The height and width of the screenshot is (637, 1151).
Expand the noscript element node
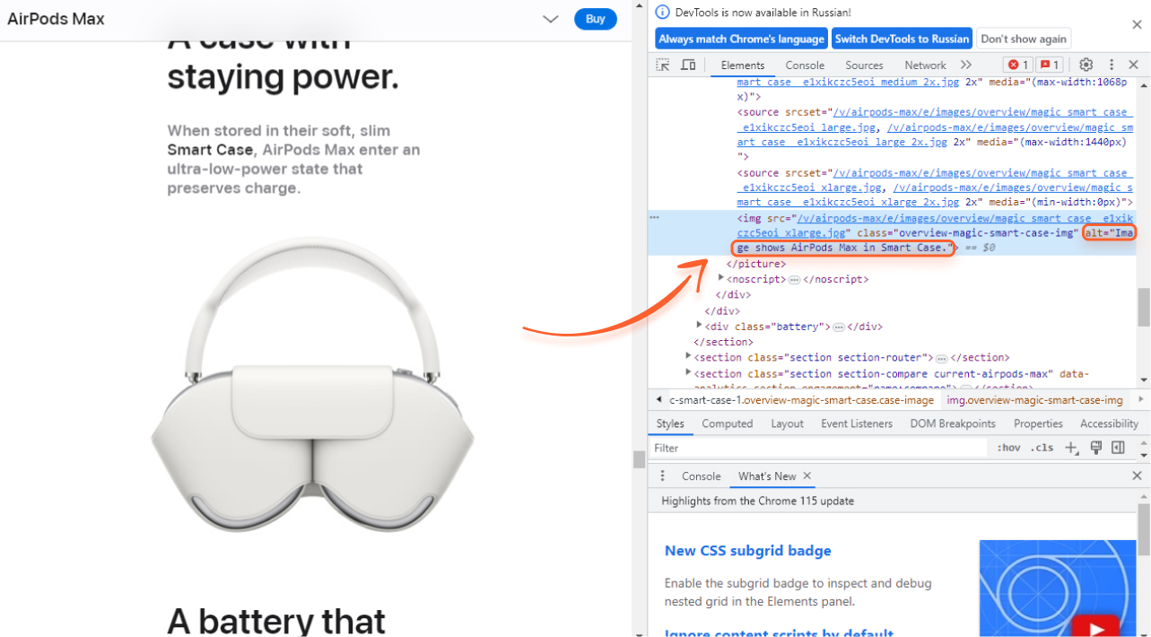[x=721, y=278]
